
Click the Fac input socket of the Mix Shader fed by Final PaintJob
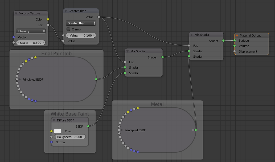[x=125, y=62]
